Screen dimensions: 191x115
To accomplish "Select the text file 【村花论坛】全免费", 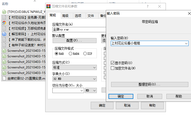I will [24, 17].
